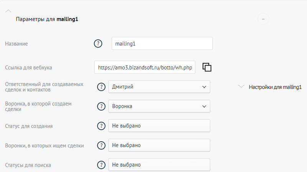Viewport: 307px width, 172px height.
Task: Open Воронки, в которых ищем сделки selector
Action: 159,146
